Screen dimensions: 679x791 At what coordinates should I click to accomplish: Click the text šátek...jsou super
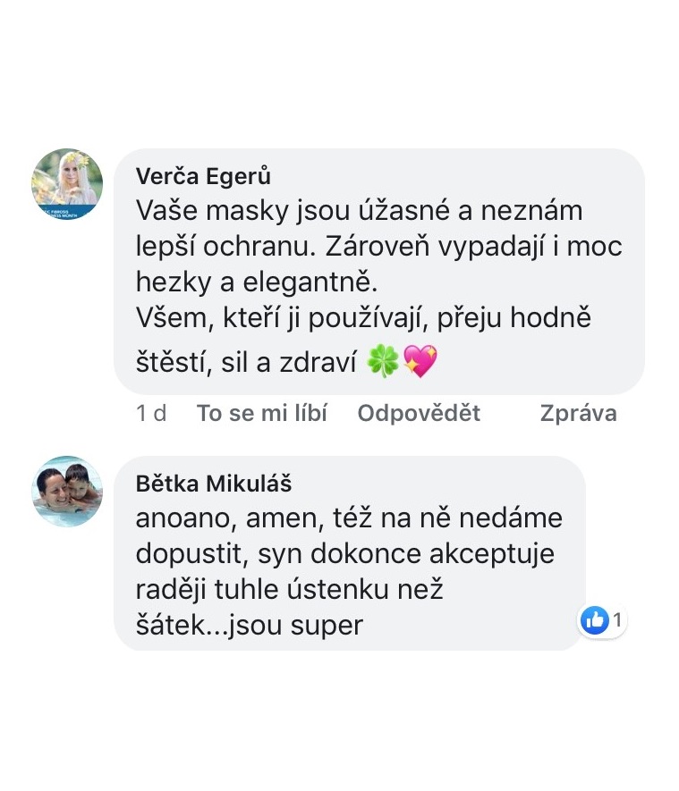pos(250,625)
